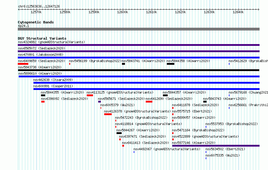Click the 12570k ruler tick label
The height and width of the screenshot is (170, 268).
(36, 12)
